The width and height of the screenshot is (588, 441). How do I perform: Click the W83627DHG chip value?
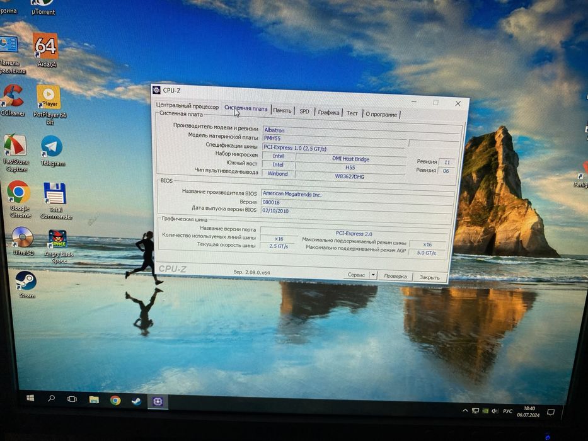350,176
